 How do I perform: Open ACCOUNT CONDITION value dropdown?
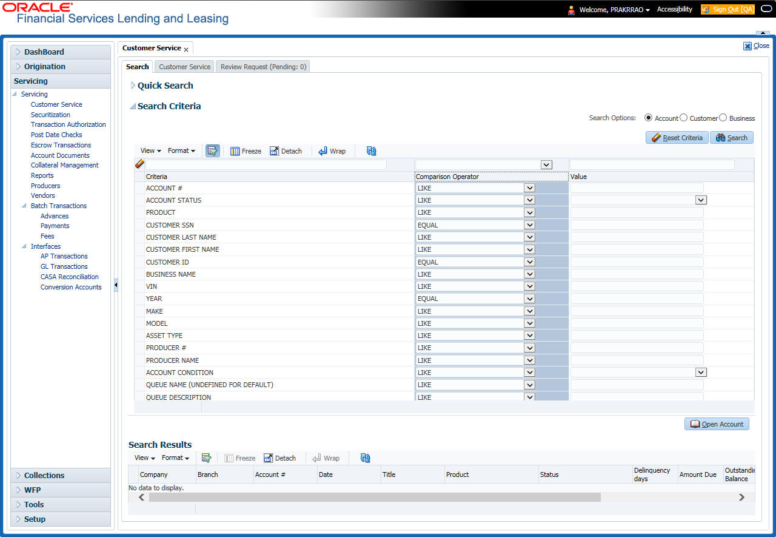pyautogui.click(x=701, y=373)
